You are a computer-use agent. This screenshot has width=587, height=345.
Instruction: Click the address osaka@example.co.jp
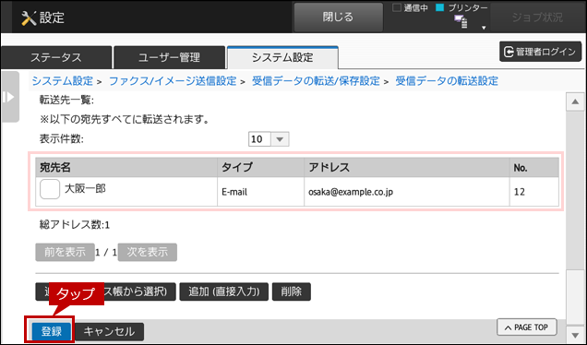pyautogui.click(x=351, y=192)
